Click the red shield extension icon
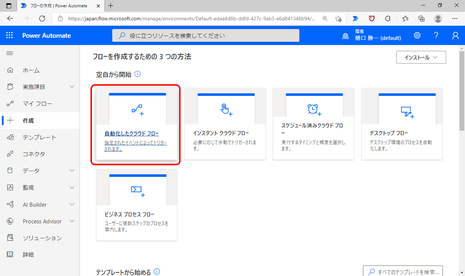Screen dimensions: 465x276 [x=372, y=19]
